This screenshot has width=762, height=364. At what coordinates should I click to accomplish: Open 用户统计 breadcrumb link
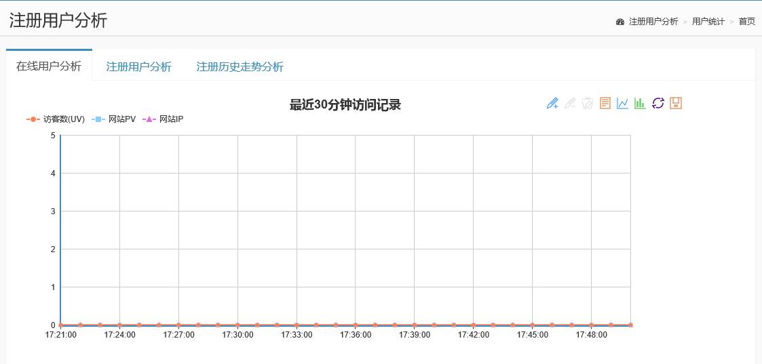click(x=708, y=22)
